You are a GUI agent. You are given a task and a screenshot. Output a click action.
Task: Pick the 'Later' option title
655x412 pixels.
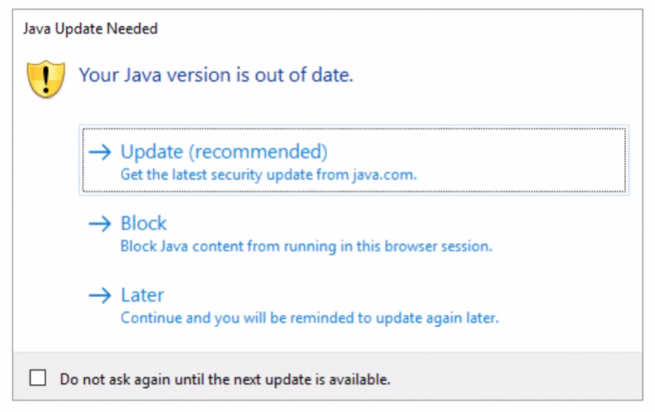142,295
